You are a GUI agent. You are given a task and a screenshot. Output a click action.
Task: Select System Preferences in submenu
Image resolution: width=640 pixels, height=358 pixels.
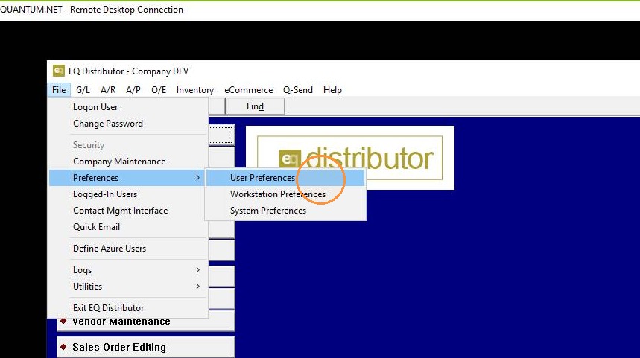pos(285,211)
